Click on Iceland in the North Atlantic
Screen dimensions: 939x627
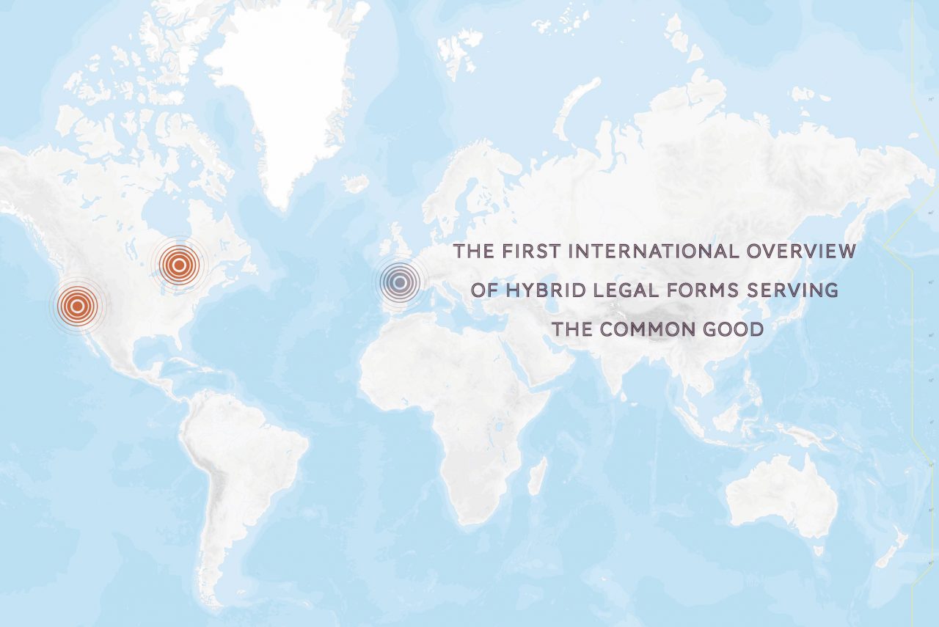click(x=355, y=183)
